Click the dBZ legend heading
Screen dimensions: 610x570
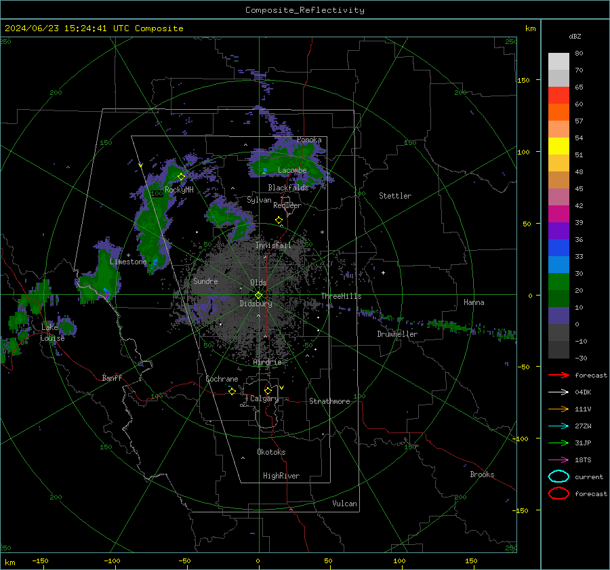coord(575,36)
